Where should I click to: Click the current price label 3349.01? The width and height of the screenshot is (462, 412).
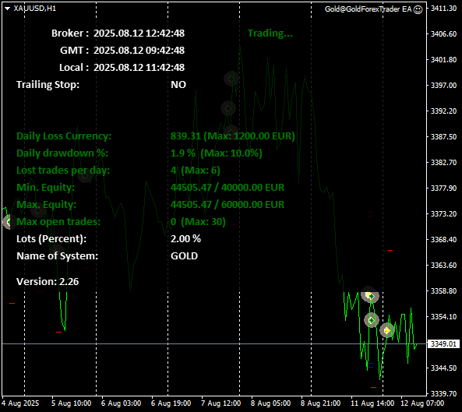point(443,343)
